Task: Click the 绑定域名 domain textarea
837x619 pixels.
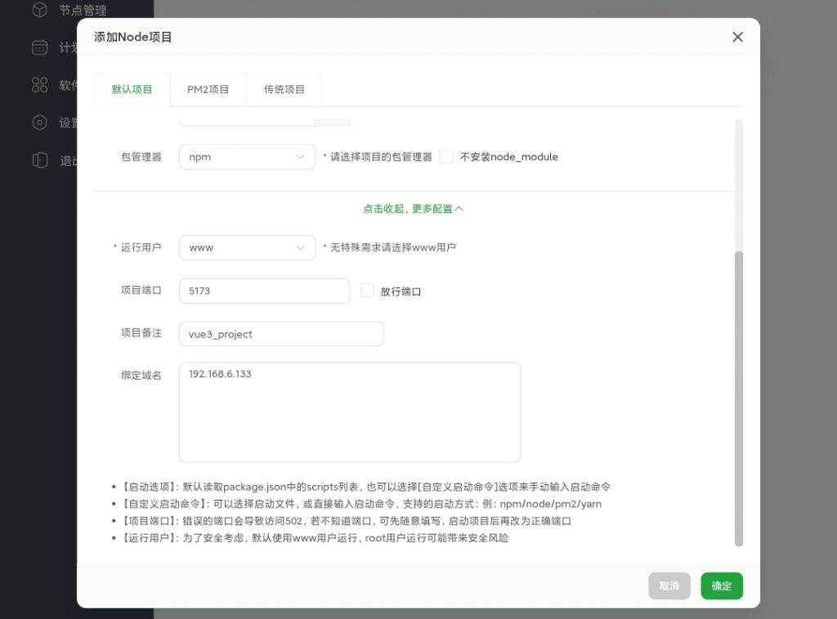Action: [349, 411]
